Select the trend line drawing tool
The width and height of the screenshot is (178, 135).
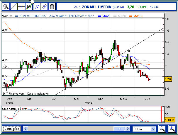coord(13,6)
